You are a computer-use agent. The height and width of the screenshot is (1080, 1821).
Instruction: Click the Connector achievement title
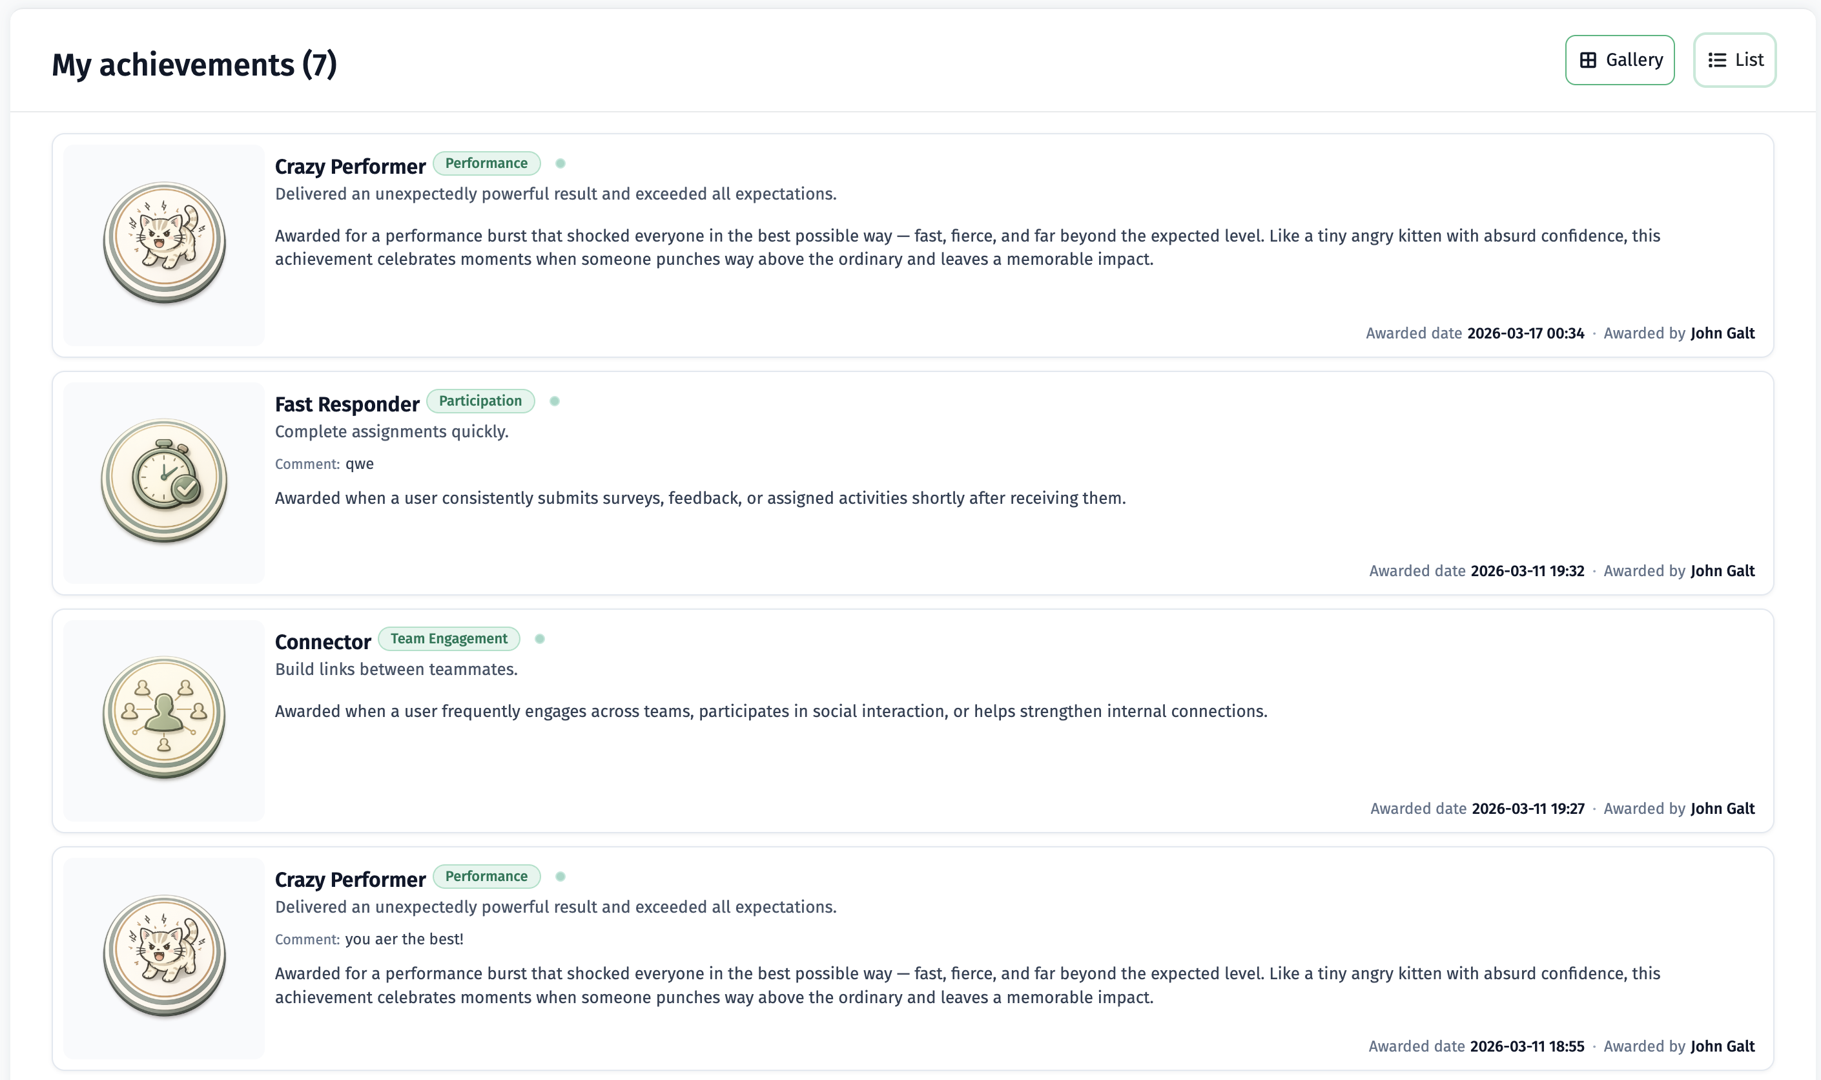pos(323,642)
